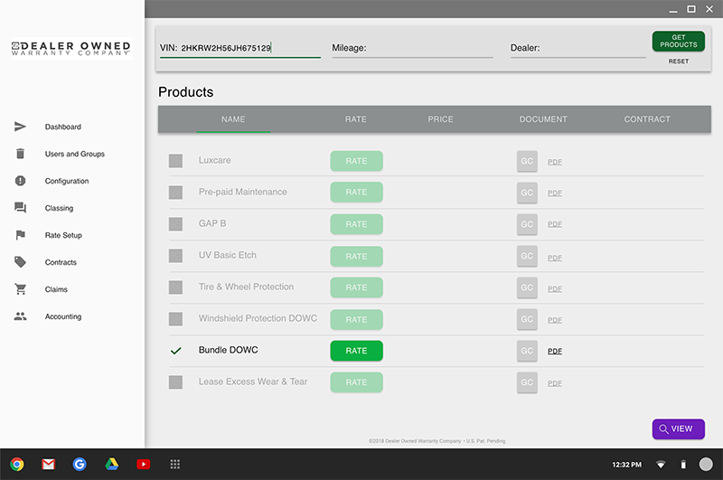
Task: Click the Accounting people icon
Action: tap(20, 316)
